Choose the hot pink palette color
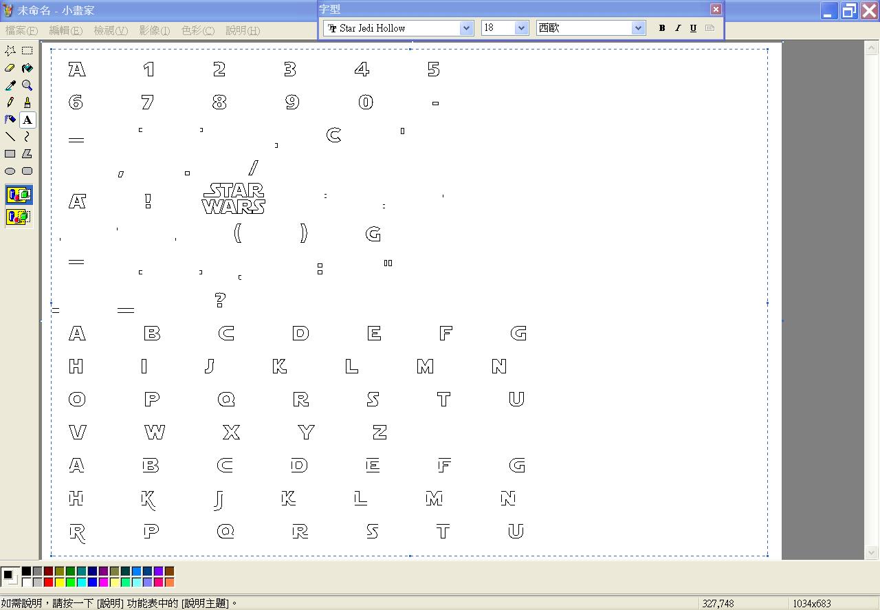The height and width of the screenshot is (610, 880). [x=158, y=582]
